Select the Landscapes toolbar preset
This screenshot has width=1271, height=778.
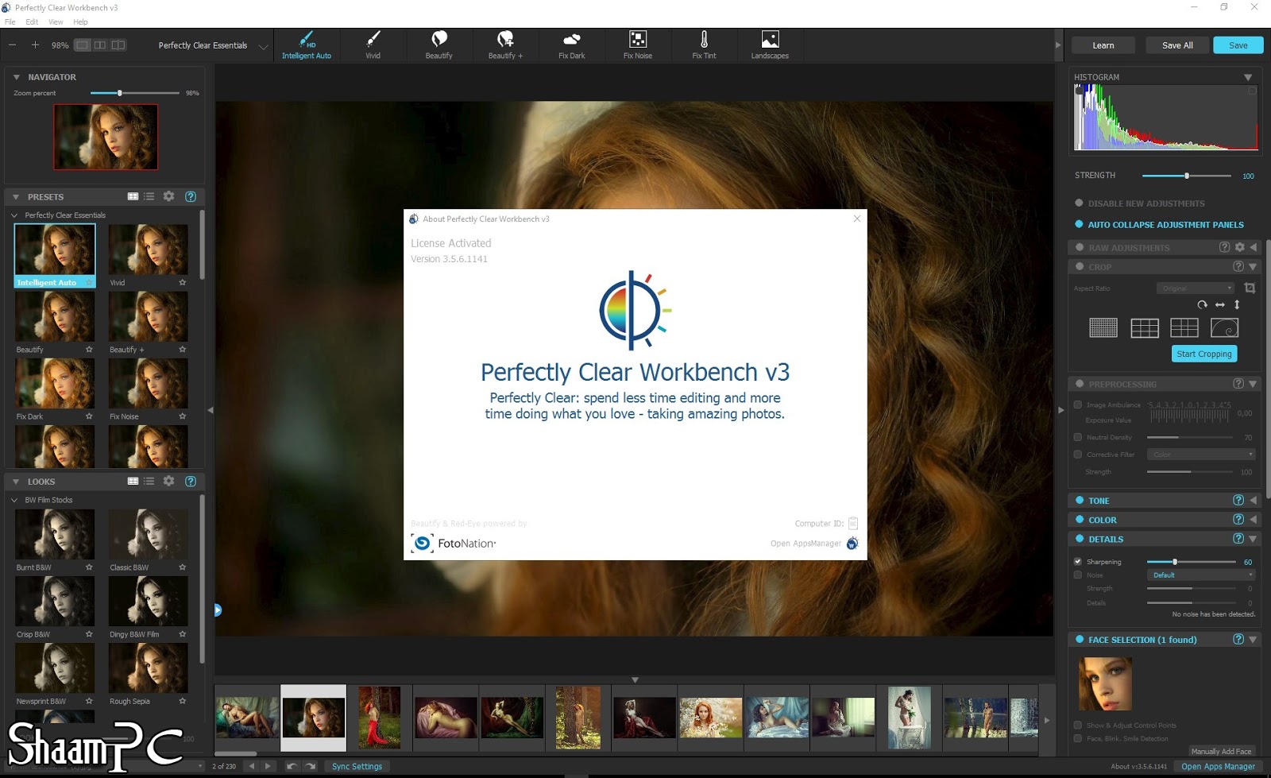pyautogui.click(x=770, y=45)
